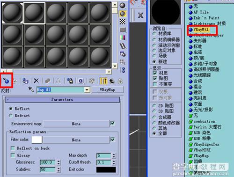The image size is (234, 177).
Task: Click the Put to Library icon
Action: click(x=70, y=81)
